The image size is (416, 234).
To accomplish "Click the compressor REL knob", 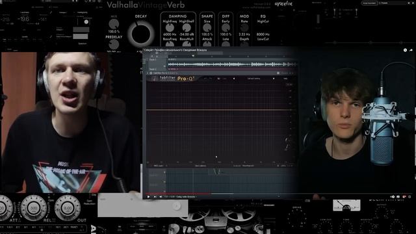I will 34,208.
